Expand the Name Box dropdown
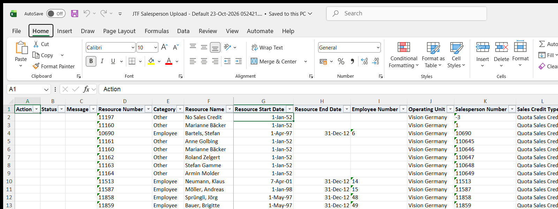Image resolution: width=558 pixels, height=209 pixels. 46,90
